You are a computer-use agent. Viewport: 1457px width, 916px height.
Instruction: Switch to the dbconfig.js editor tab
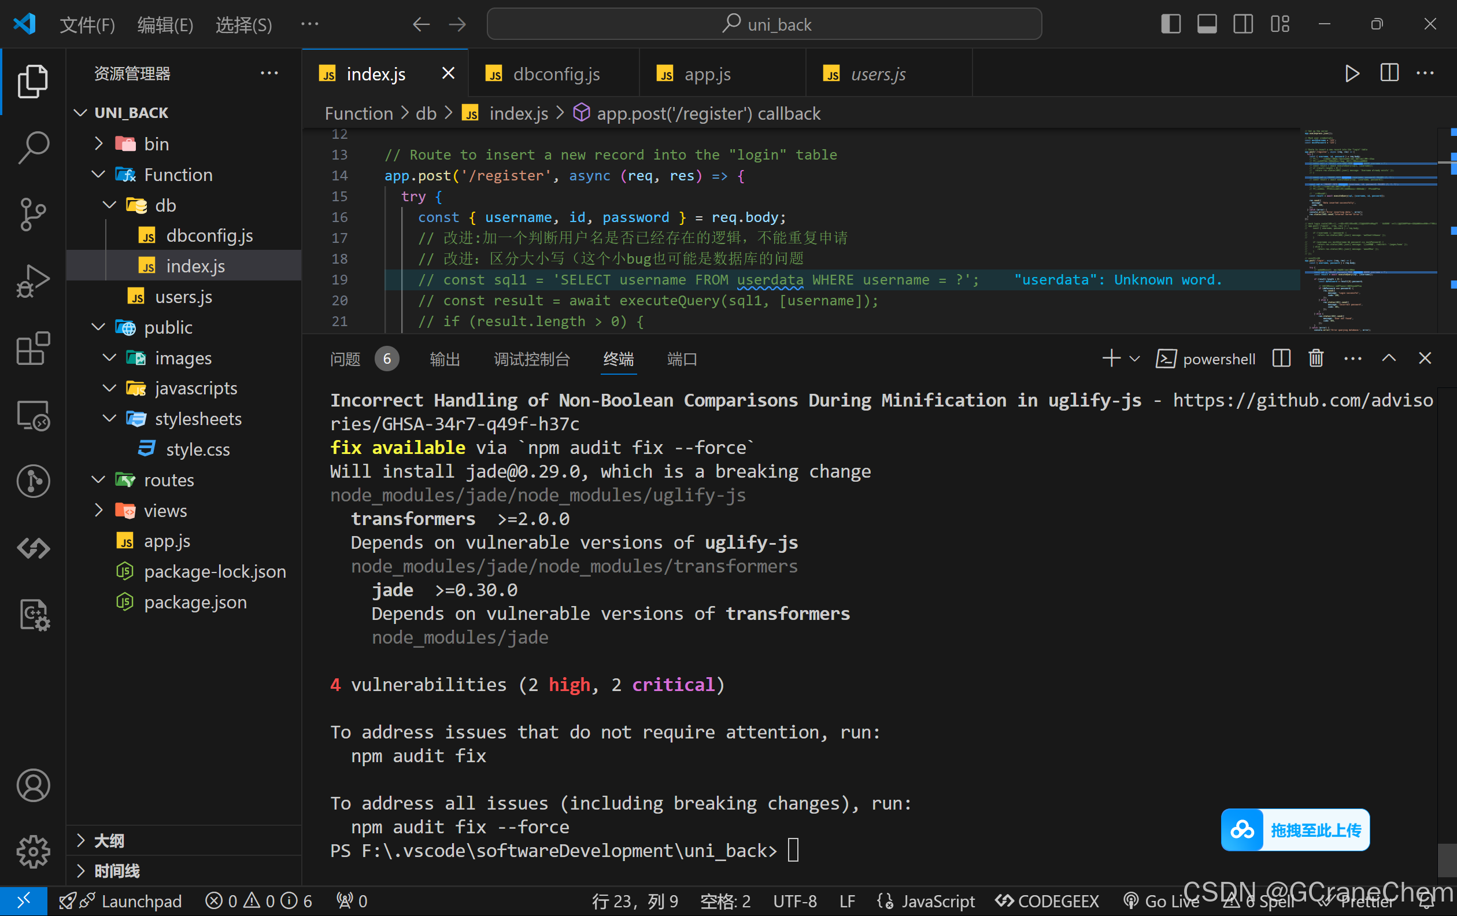click(556, 74)
